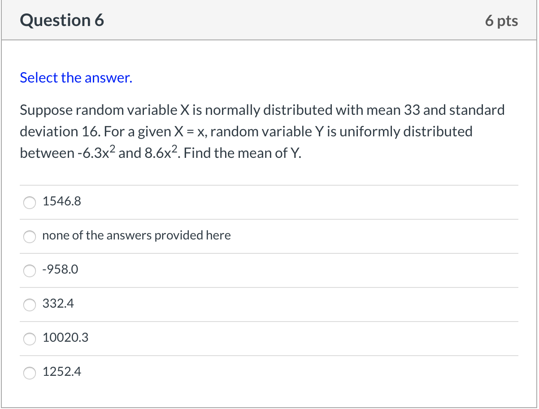The width and height of the screenshot is (539, 409).
Task: Select the 10020.3 option radio button
Action: click(30, 339)
